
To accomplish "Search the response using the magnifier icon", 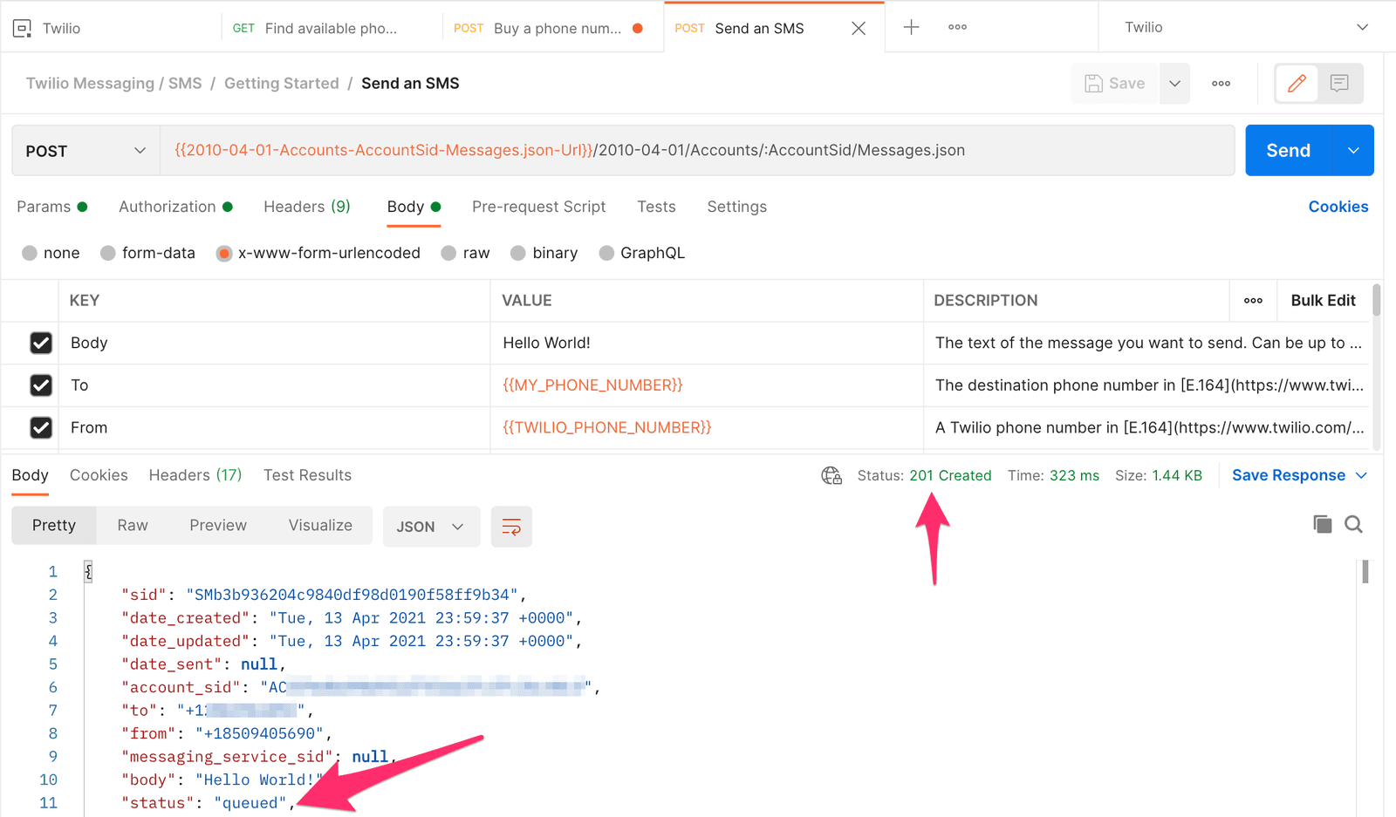I will [x=1353, y=524].
